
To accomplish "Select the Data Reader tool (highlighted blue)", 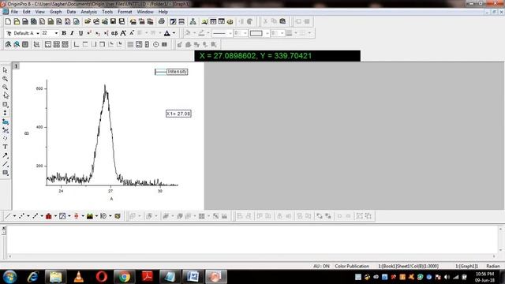I will pos(6,121).
